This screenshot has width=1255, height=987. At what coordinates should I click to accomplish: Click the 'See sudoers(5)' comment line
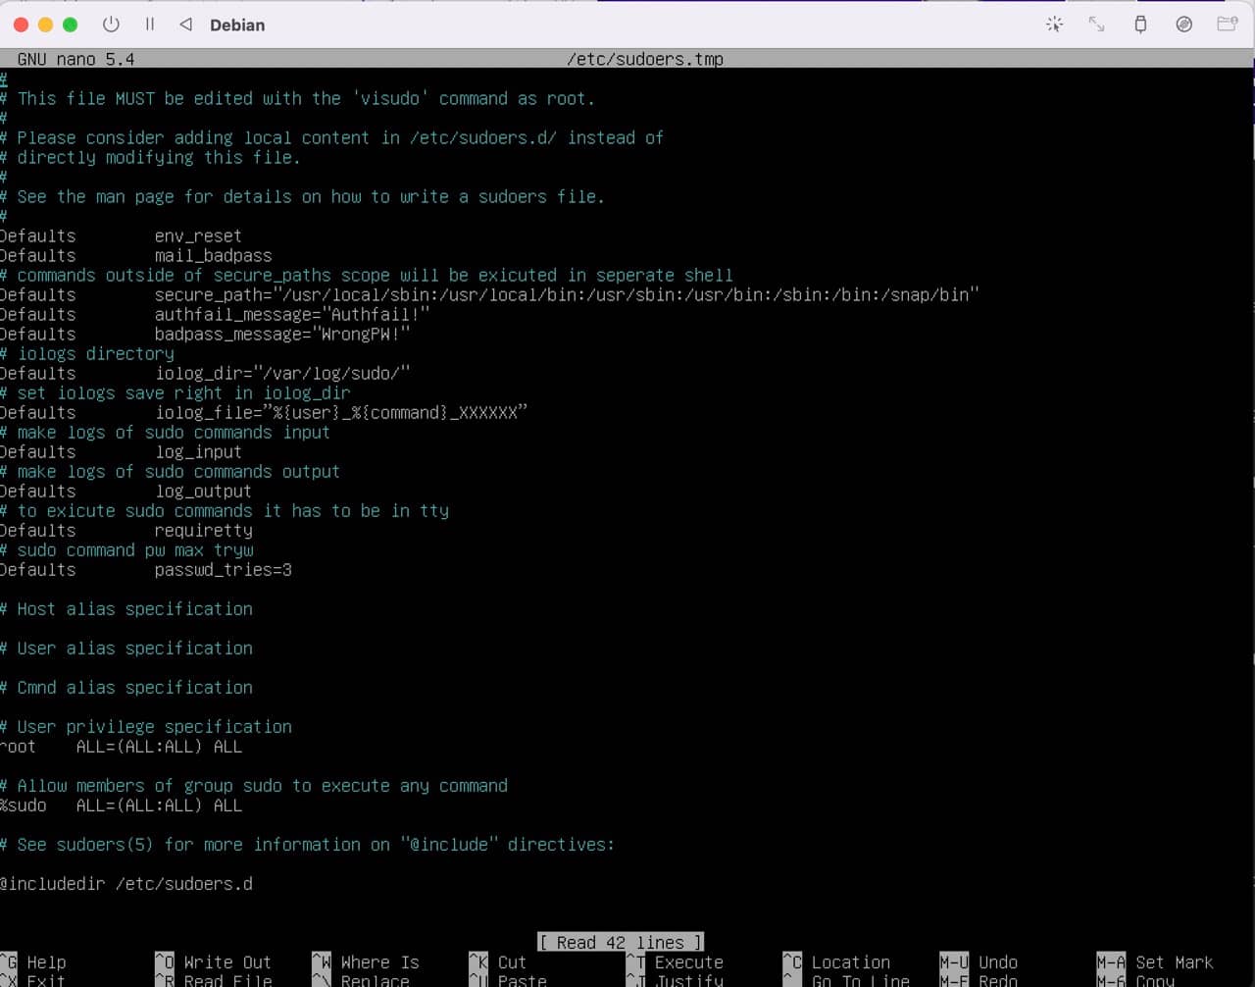(x=307, y=844)
